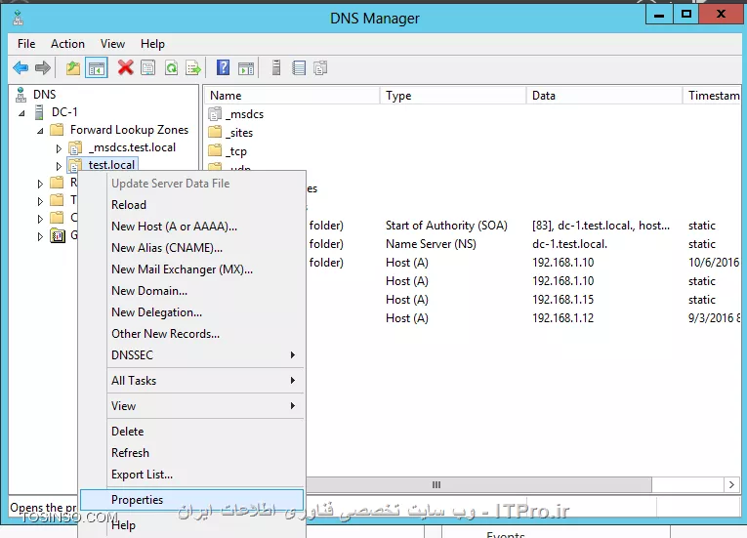Choose Properties from the context menu
Viewport: 747px width, 538px height.
(x=191, y=500)
